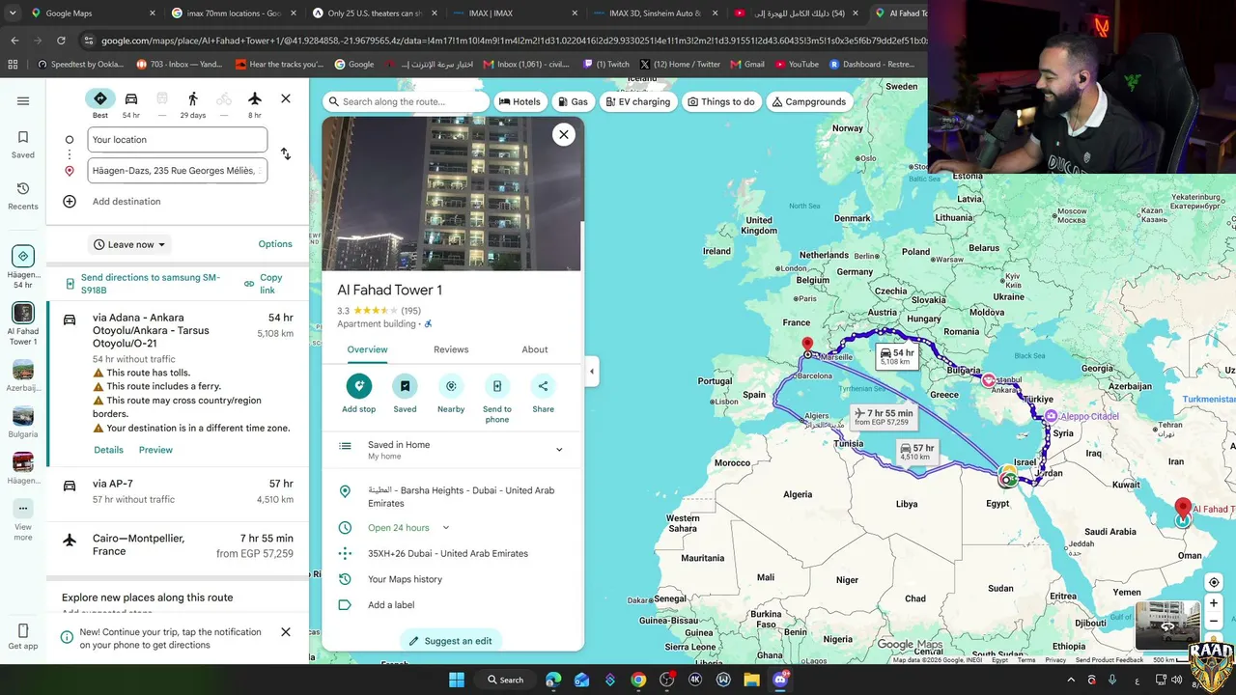The height and width of the screenshot is (695, 1236).
Task: Choose Flights mode, 8 hr
Action: pos(255,103)
